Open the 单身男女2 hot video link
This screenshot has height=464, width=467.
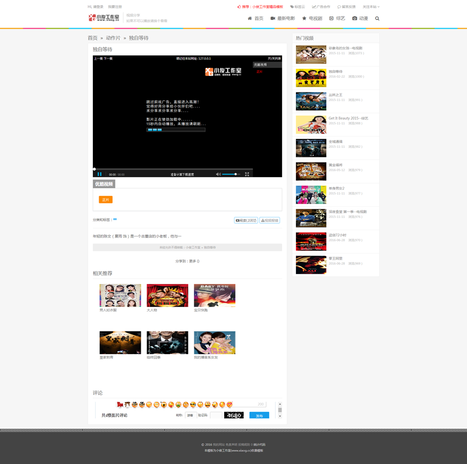337,188
